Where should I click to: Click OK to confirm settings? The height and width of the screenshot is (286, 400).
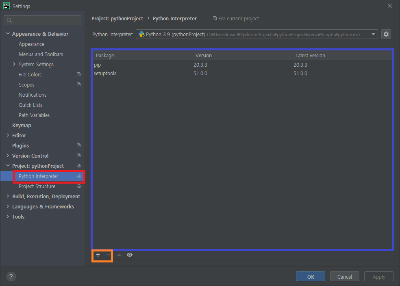coord(311,276)
